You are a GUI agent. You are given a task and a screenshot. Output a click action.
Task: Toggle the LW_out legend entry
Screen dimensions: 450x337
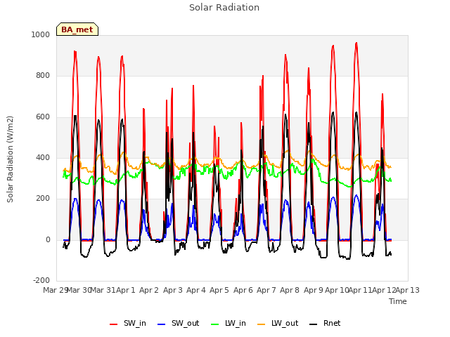pos(278,323)
